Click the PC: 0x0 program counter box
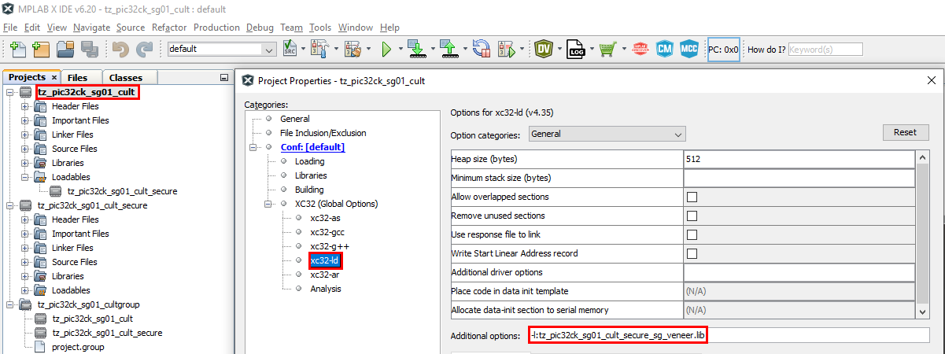The height and width of the screenshot is (354, 945). [x=723, y=49]
